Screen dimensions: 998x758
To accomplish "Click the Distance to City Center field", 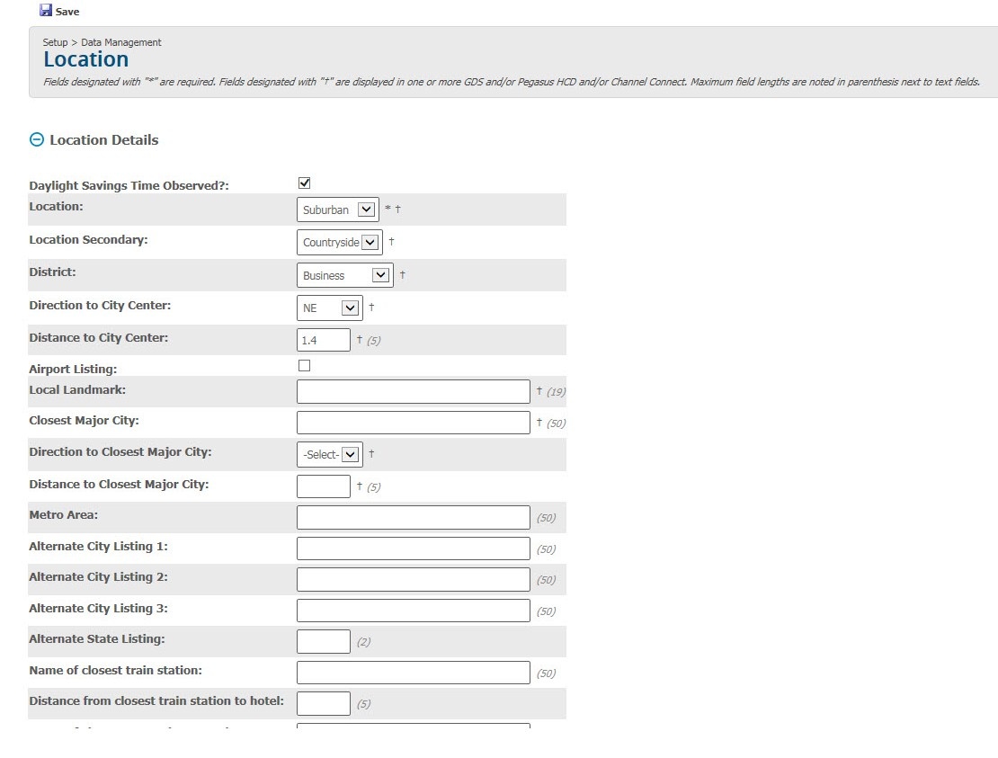I will click(324, 340).
